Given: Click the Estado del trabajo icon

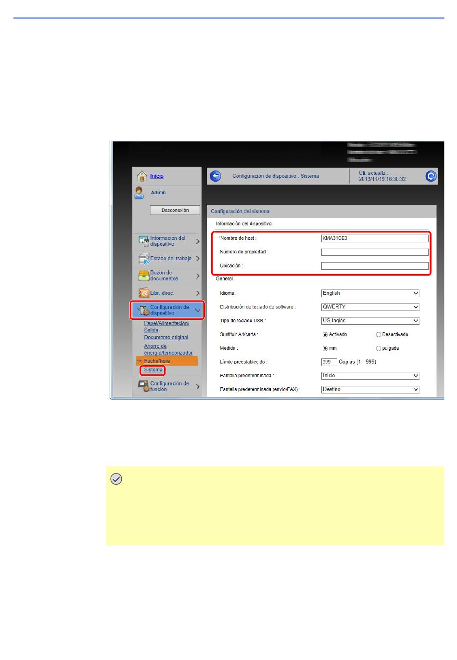Looking at the screenshot, I should [x=144, y=259].
